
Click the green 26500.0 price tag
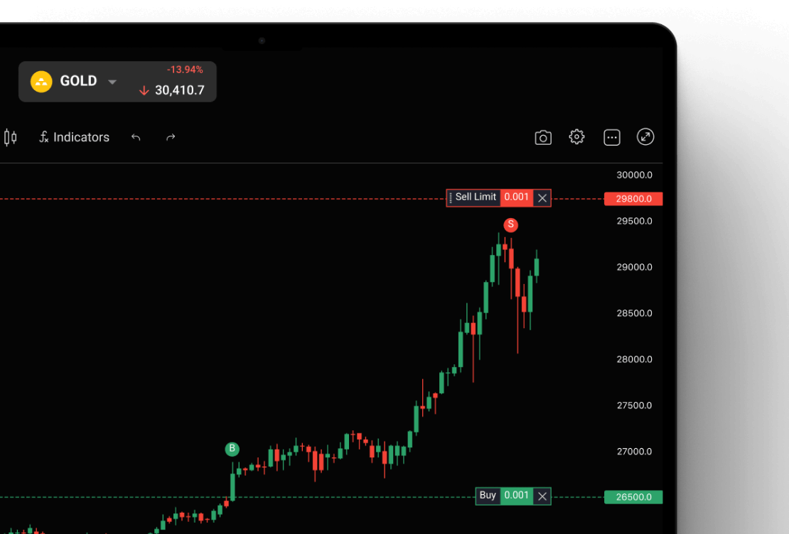tap(633, 497)
